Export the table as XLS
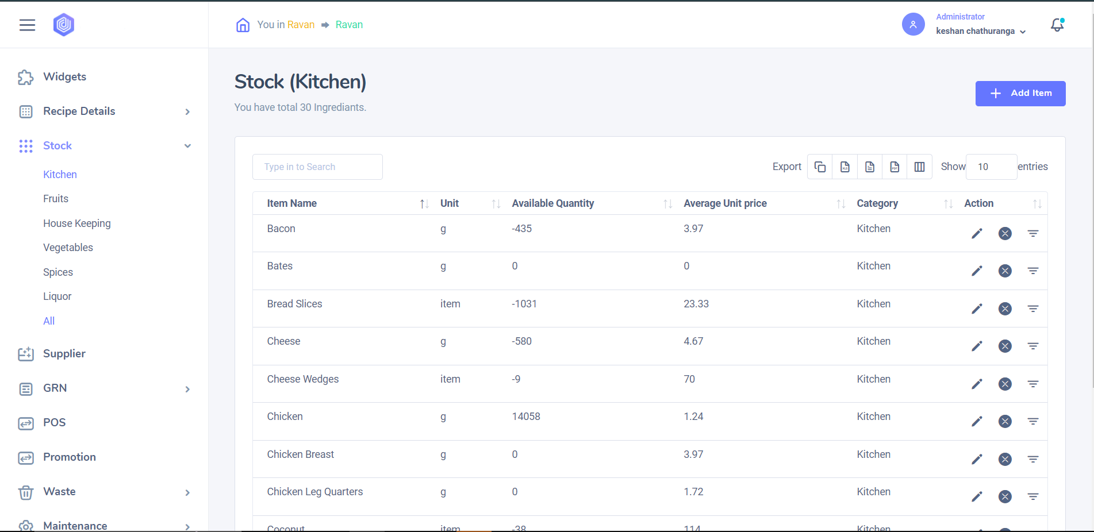The height and width of the screenshot is (532, 1094). [x=845, y=167]
